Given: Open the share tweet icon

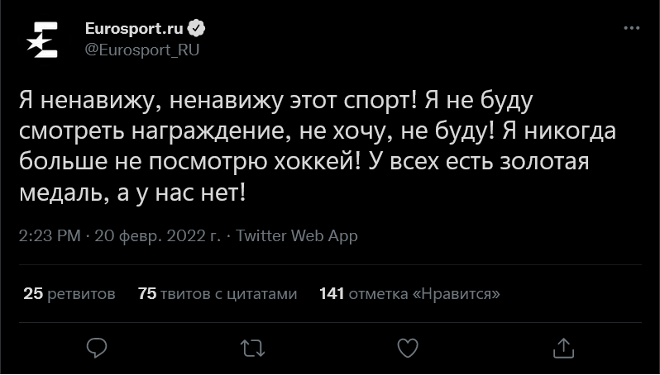Looking at the screenshot, I should pos(562,345).
